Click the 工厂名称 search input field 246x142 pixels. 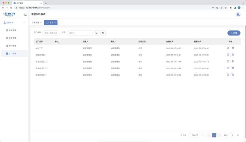coord(51,33)
